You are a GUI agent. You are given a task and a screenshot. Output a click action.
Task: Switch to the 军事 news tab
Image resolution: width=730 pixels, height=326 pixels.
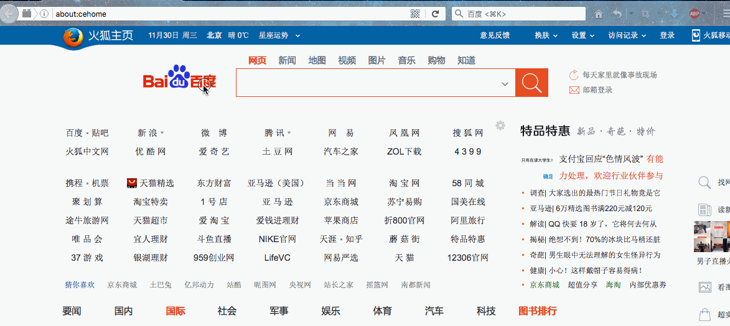[x=279, y=311]
